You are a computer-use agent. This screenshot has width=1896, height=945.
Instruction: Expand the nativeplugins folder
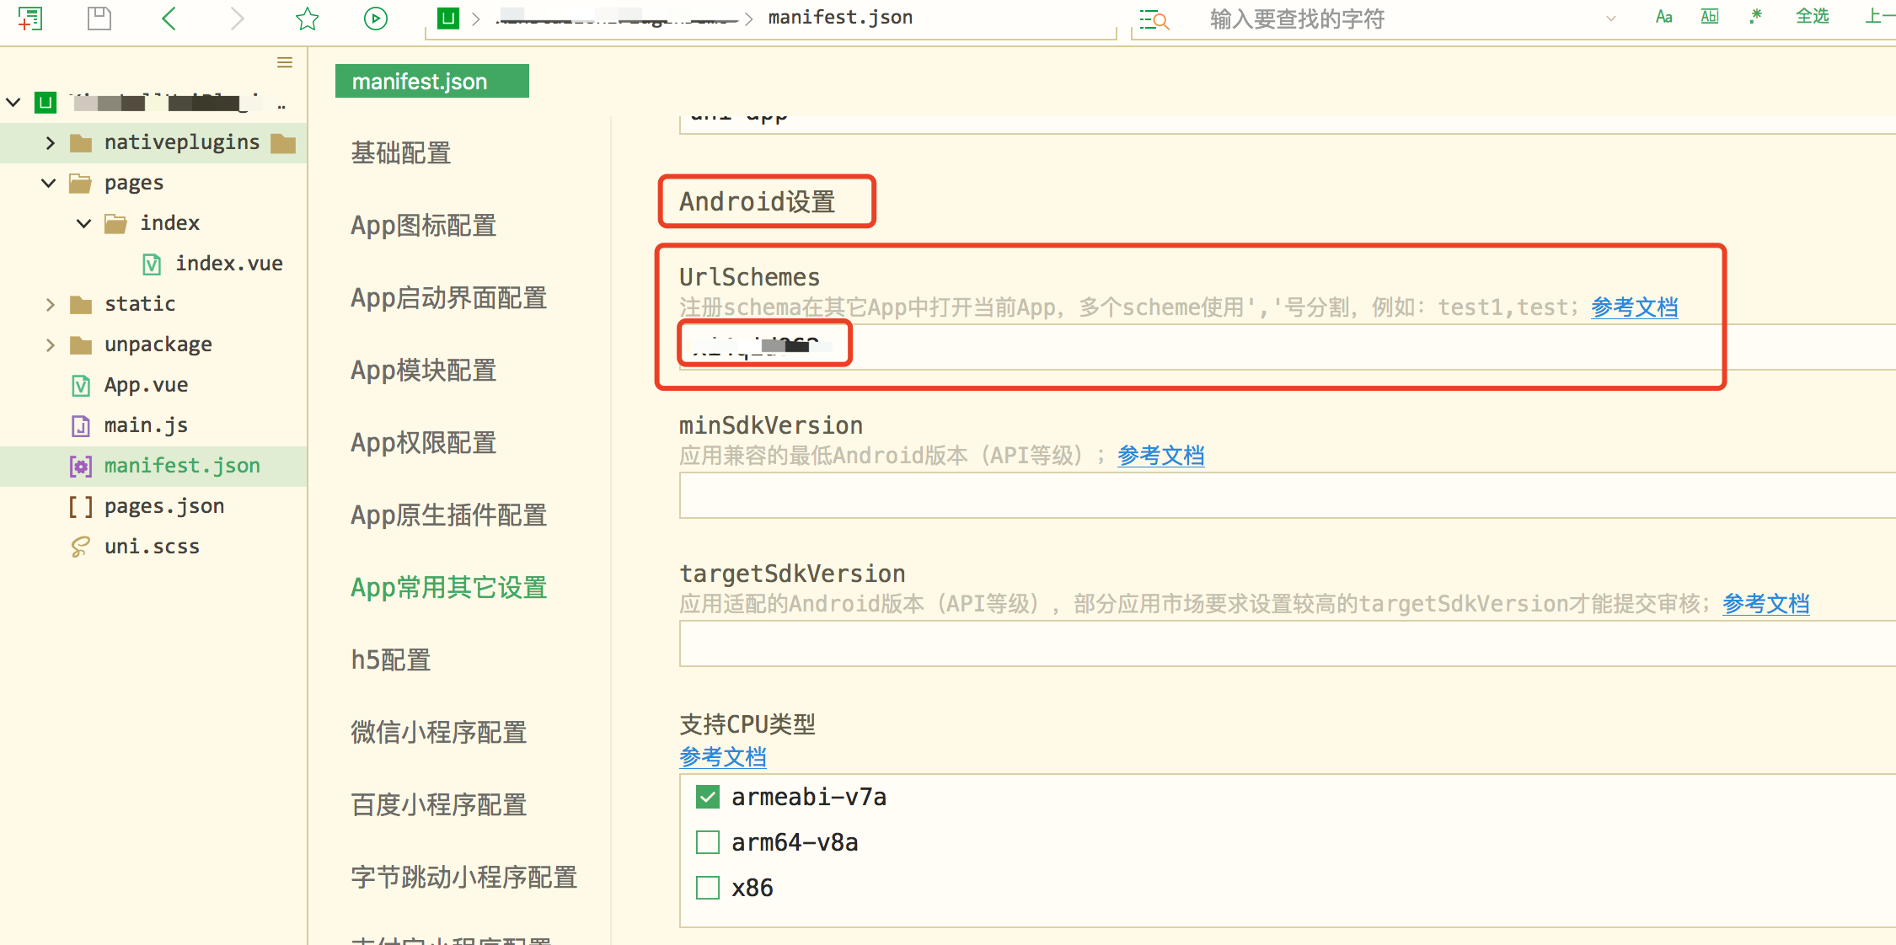(x=50, y=142)
